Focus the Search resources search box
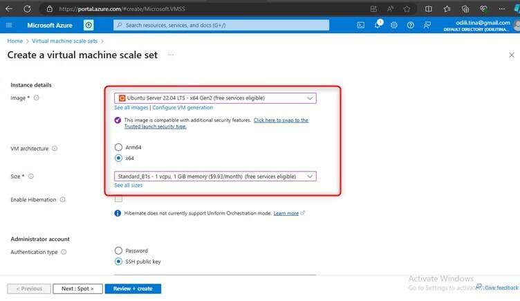The height and width of the screenshot is (301, 520). pos(221,25)
